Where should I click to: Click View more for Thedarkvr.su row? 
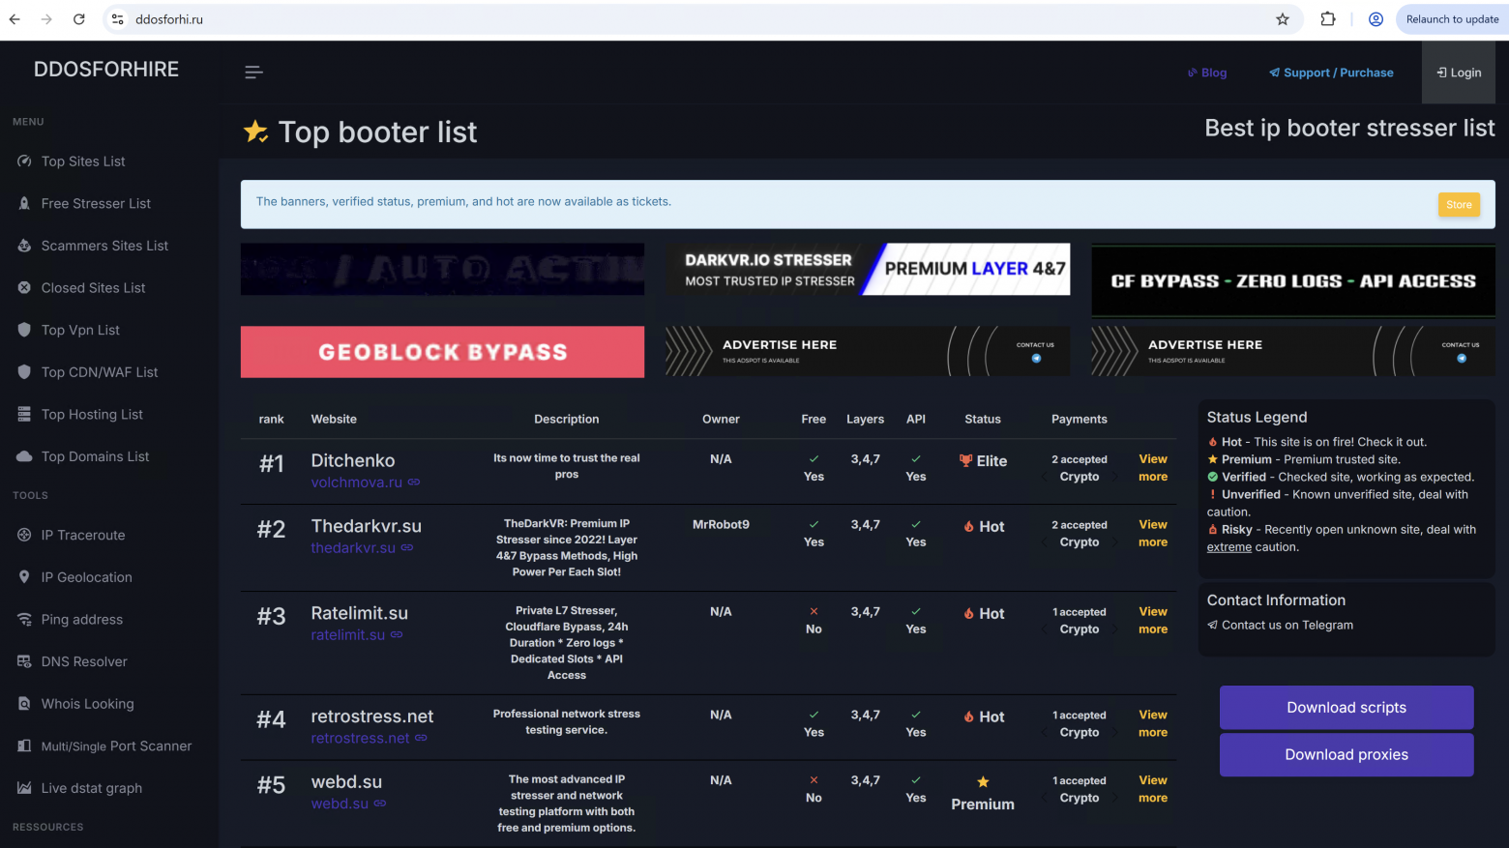pos(1153,534)
